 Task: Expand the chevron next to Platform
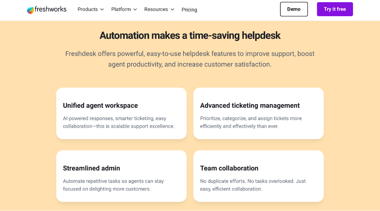coord(135,9)
